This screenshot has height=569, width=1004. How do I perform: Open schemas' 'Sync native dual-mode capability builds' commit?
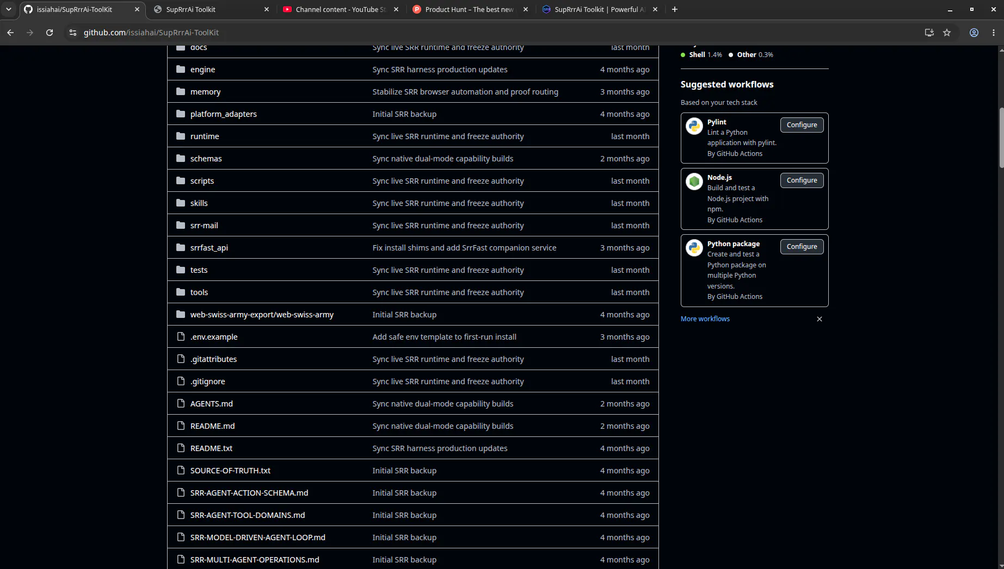coord(442,159)
